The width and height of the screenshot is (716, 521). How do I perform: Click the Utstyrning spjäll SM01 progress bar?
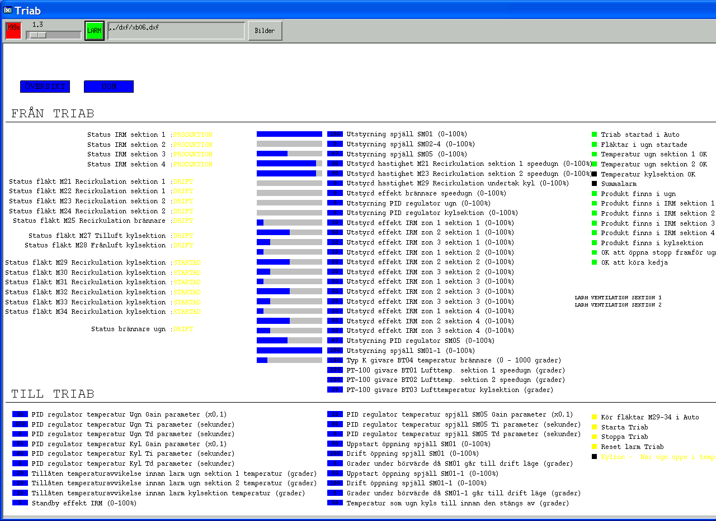290,134
